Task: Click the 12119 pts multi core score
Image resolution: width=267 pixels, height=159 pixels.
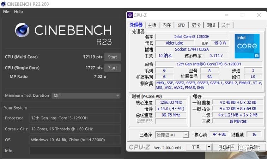Action: click(93, 57)
